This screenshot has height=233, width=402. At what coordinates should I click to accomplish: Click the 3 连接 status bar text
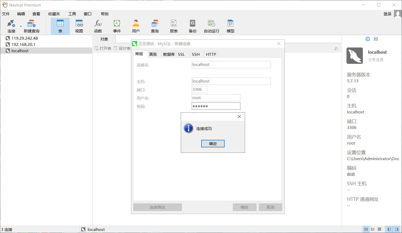[x=7, y=229]
